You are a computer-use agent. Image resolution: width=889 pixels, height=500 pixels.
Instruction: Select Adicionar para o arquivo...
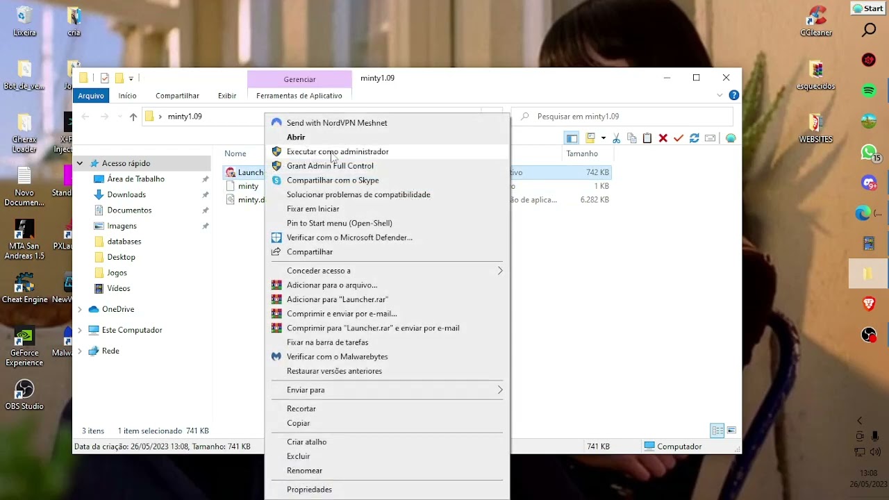(387, 285)
